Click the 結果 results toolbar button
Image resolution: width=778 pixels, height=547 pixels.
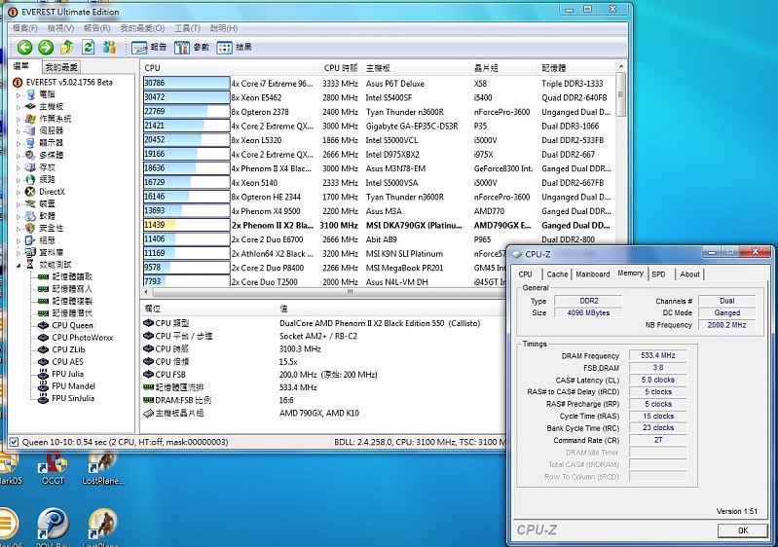pyautogui.click(x=235, y=47)
